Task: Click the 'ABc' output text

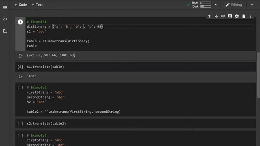Action: tap(32, 76)
